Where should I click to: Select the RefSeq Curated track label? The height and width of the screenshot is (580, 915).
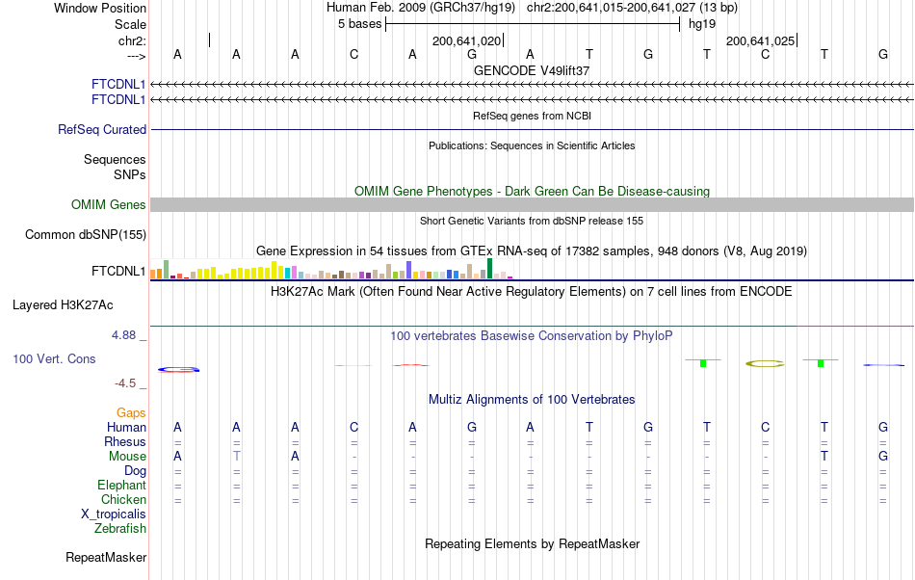[x=101, y=129]
